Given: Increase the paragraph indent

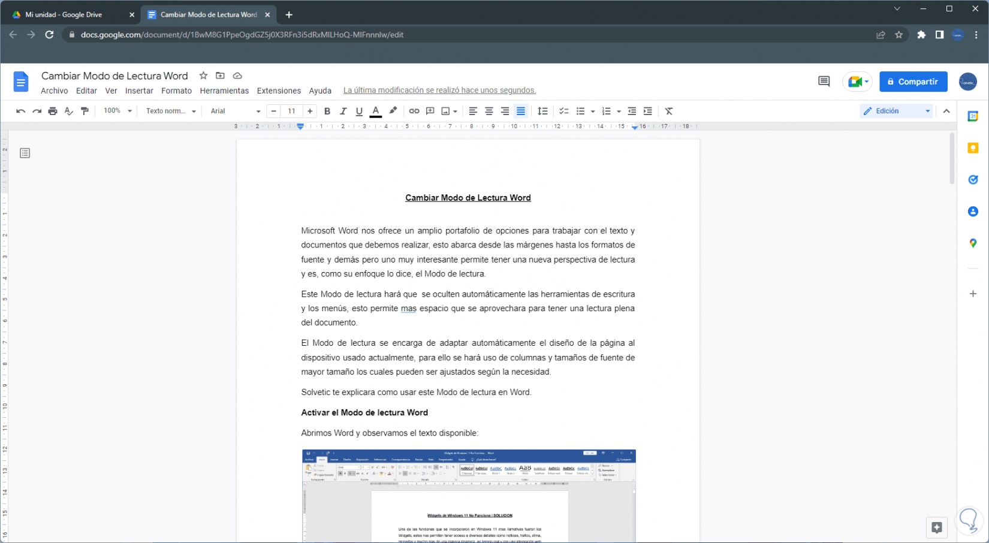Looking at the screenshot, I should (x=648, y=111).
